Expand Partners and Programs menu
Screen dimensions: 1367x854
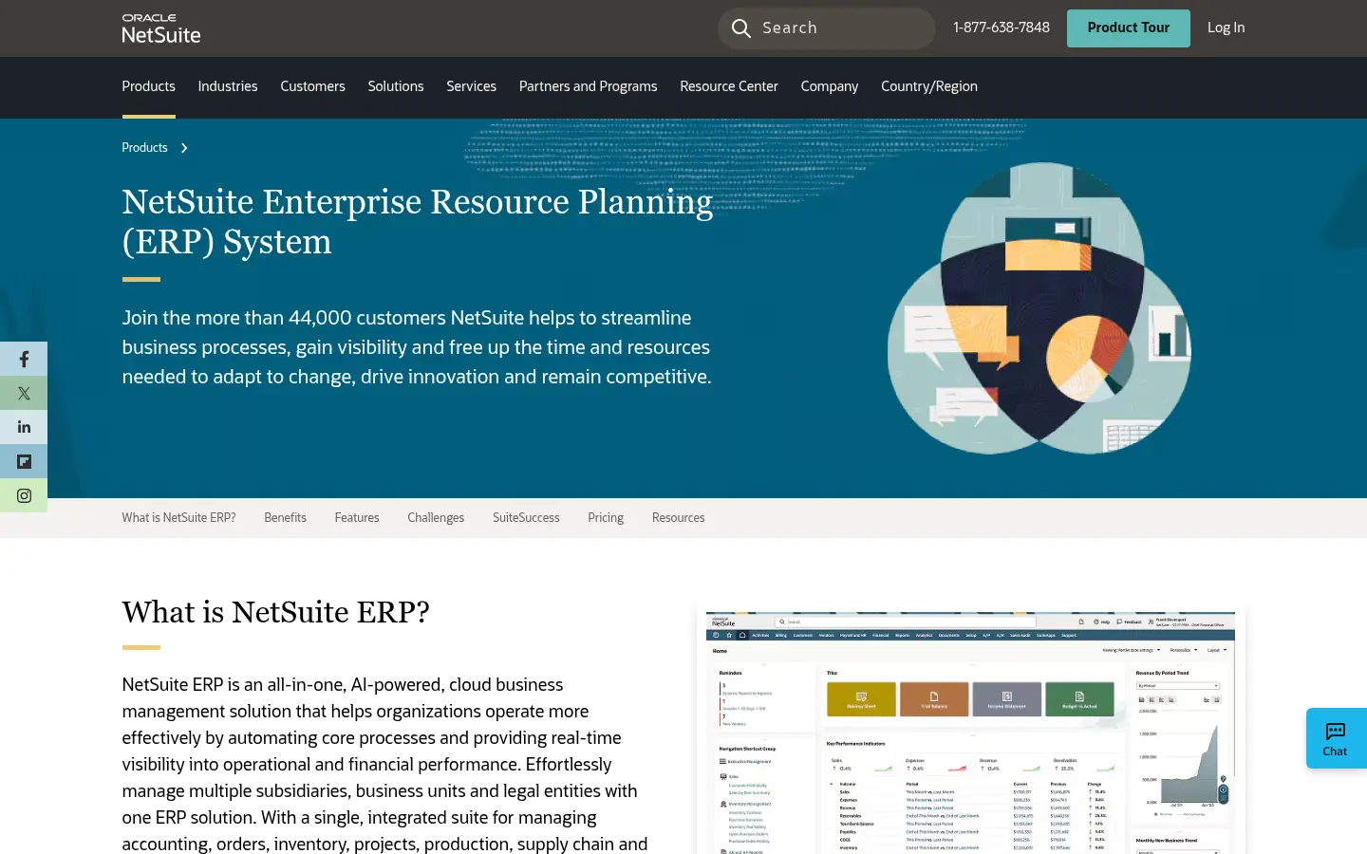(x=588, y=86)
